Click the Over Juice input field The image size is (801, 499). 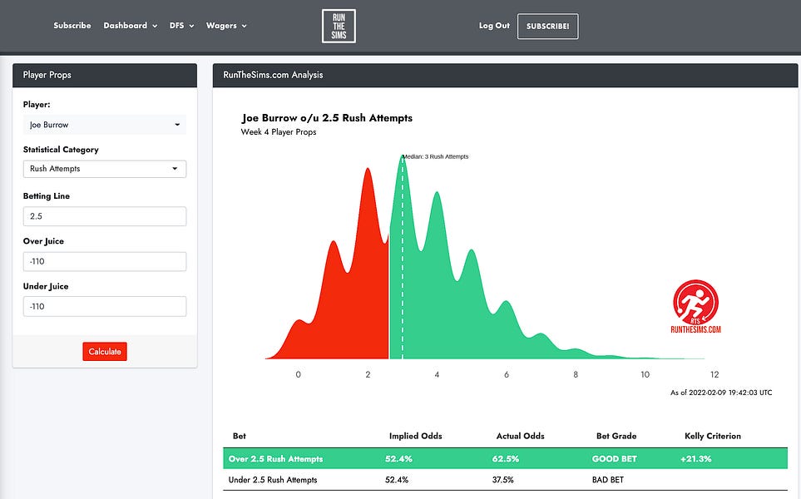[x=105, y=261]
